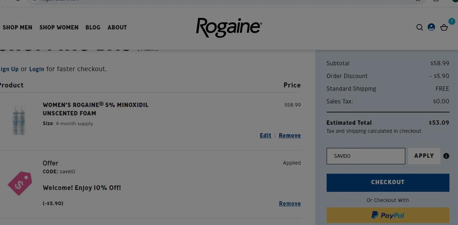Click the promo code info icon
Image resolution: width=458 pixels, height=225 pixels.
click(x=446, y=156)
